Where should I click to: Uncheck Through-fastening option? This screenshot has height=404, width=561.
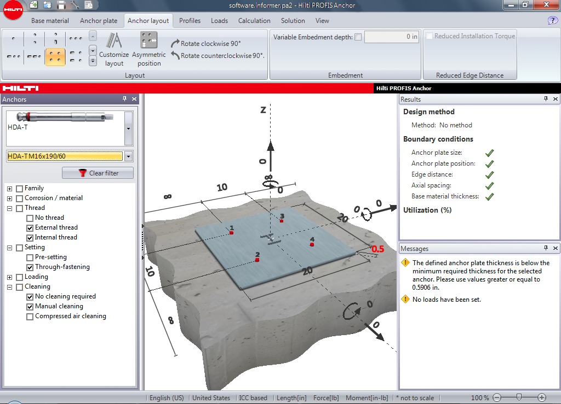(30, 267)
